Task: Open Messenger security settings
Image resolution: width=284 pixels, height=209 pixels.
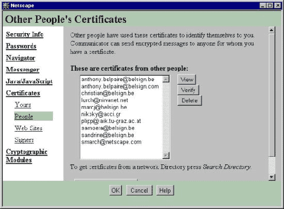Action: (x=22, y=70)
